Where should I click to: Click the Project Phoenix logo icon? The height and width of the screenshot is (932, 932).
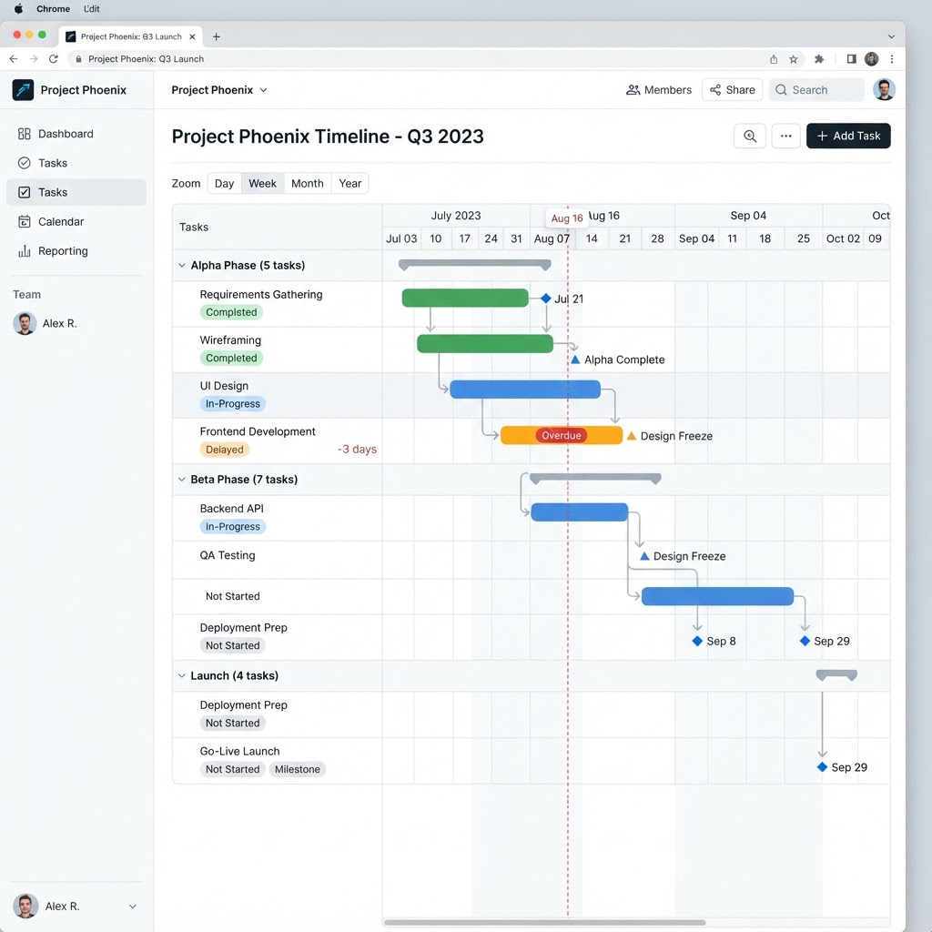(x=23, y=90)
